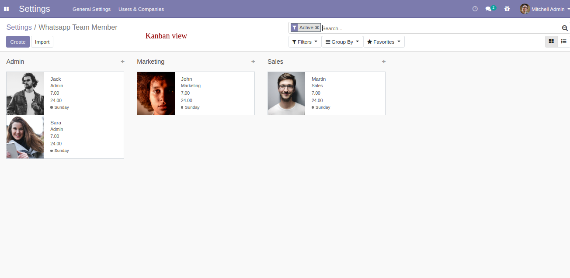Viewport: 570px width, 278px height.
Task: Click the Marketing column header
Action: [151, 62]
